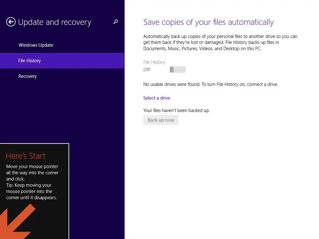Viewport: 319px width, 239px height.
Task: Click the File History label above the switch
Action: (x=154, y=62)
